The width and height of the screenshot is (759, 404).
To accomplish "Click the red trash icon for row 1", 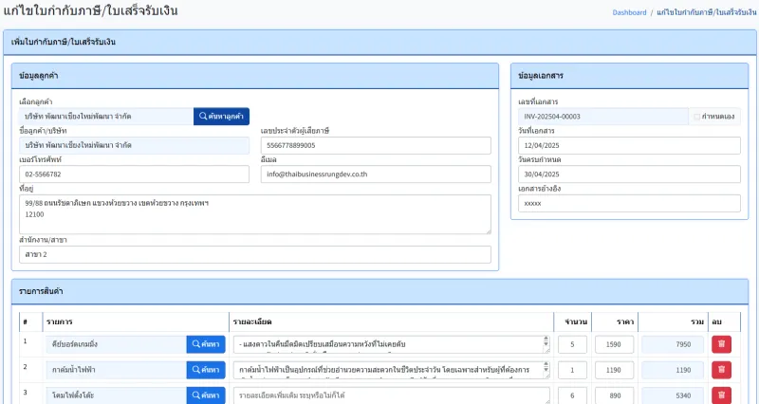I will (721, 344).
